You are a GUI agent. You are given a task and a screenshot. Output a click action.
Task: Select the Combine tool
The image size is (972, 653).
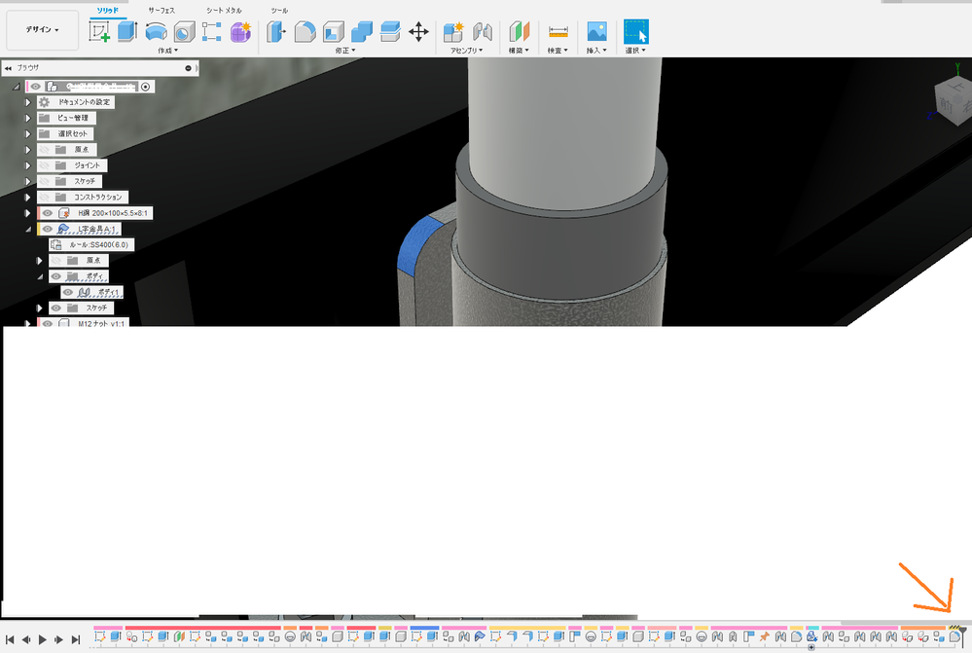(x=361, y=31)
